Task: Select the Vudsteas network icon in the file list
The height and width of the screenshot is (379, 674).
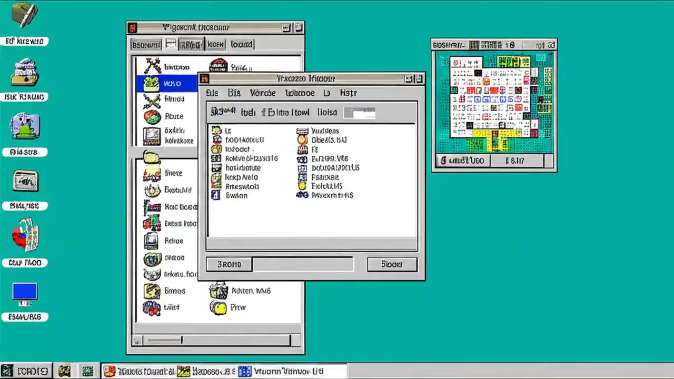Action: [x=302, y=131]
